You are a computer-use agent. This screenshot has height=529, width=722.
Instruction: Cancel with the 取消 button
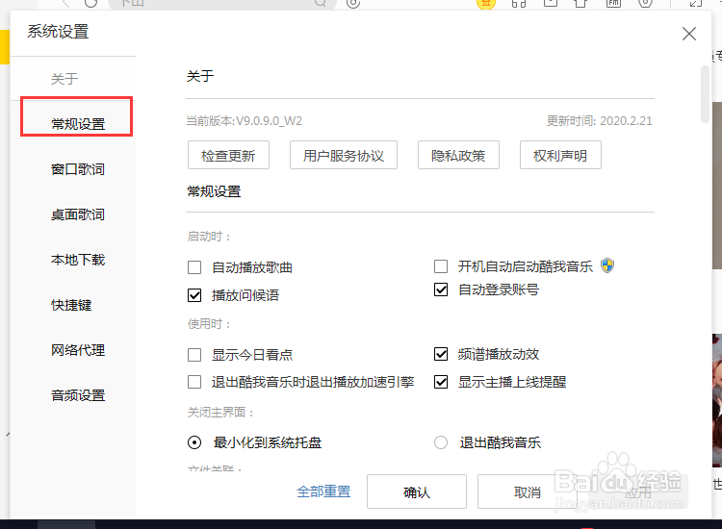click(x=528, y=491)
